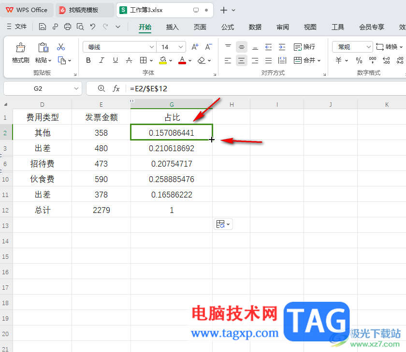This screenshot has height=352, width=406.
Task: Open the number format dropdown
Action: click(368, 47)
